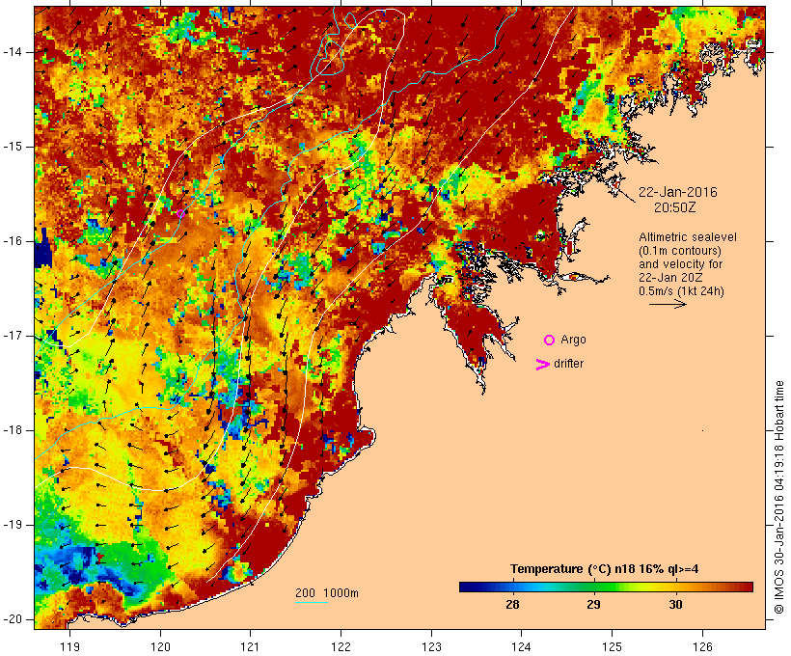Click the dark red end of temperature colorbar
This screenshot has width=791, height=656.
pyautogui.click(x=746, y=587)
